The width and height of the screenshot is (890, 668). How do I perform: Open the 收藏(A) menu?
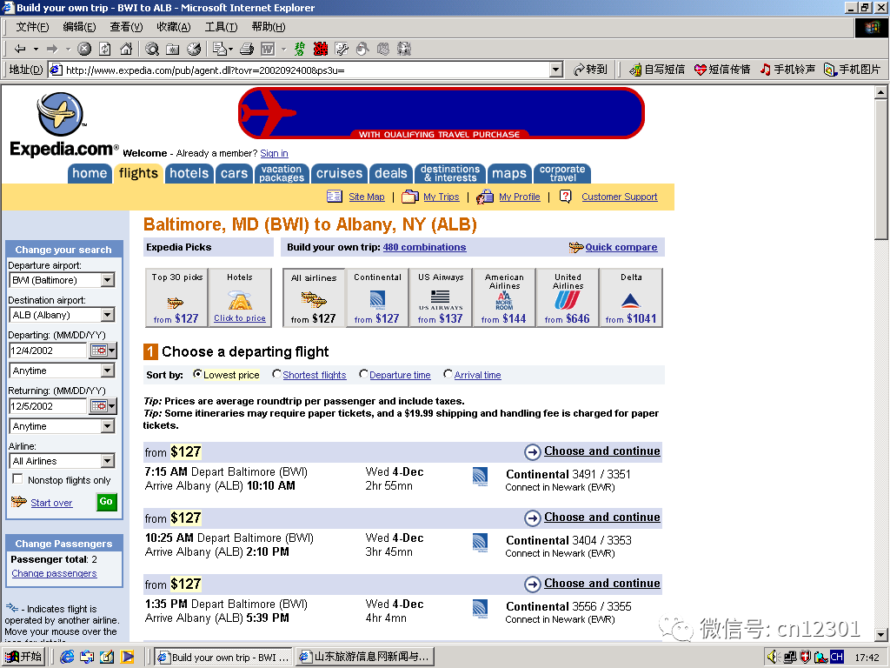tap(173, 27)
